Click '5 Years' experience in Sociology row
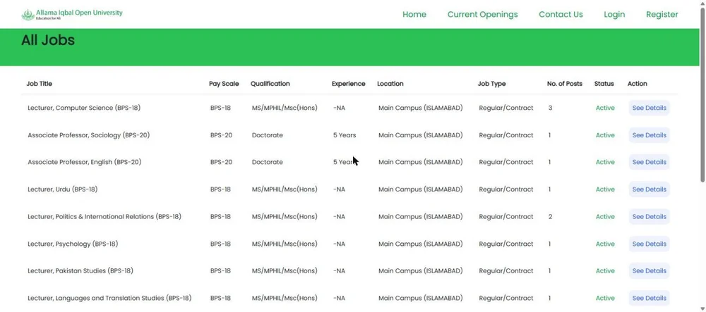 tap(345, 135)
